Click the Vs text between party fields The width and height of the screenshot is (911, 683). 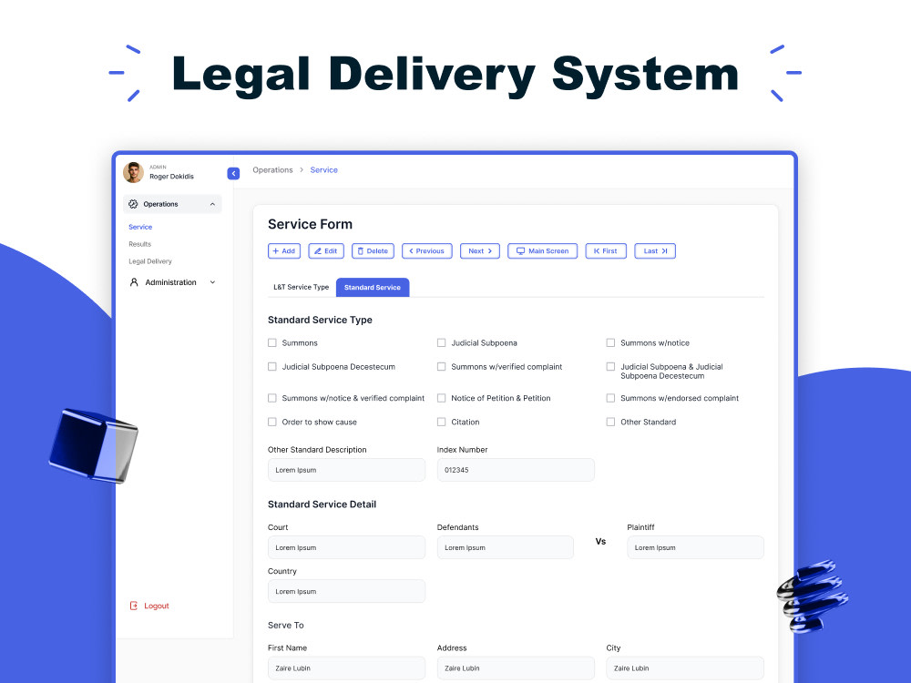coord(600,541)
